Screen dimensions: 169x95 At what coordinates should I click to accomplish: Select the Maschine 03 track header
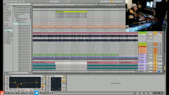(143, 51)
